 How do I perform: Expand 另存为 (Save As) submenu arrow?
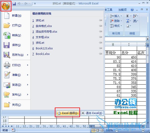coord(27,55)
